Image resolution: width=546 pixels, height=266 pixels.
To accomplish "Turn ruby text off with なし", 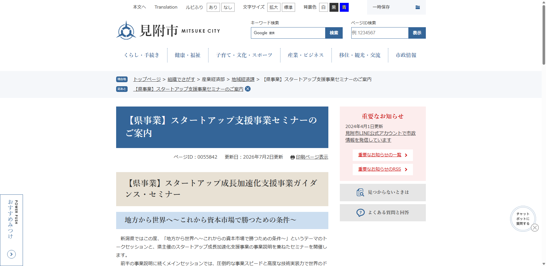I will click(x=228, y=7).
